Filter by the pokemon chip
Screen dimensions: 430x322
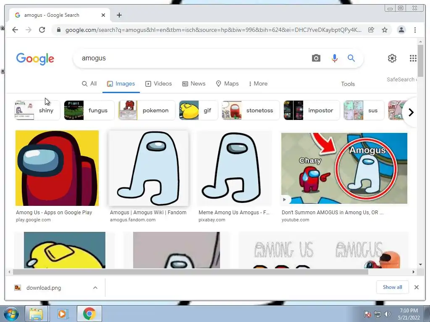pyautogui.click(x=147, y=110)
